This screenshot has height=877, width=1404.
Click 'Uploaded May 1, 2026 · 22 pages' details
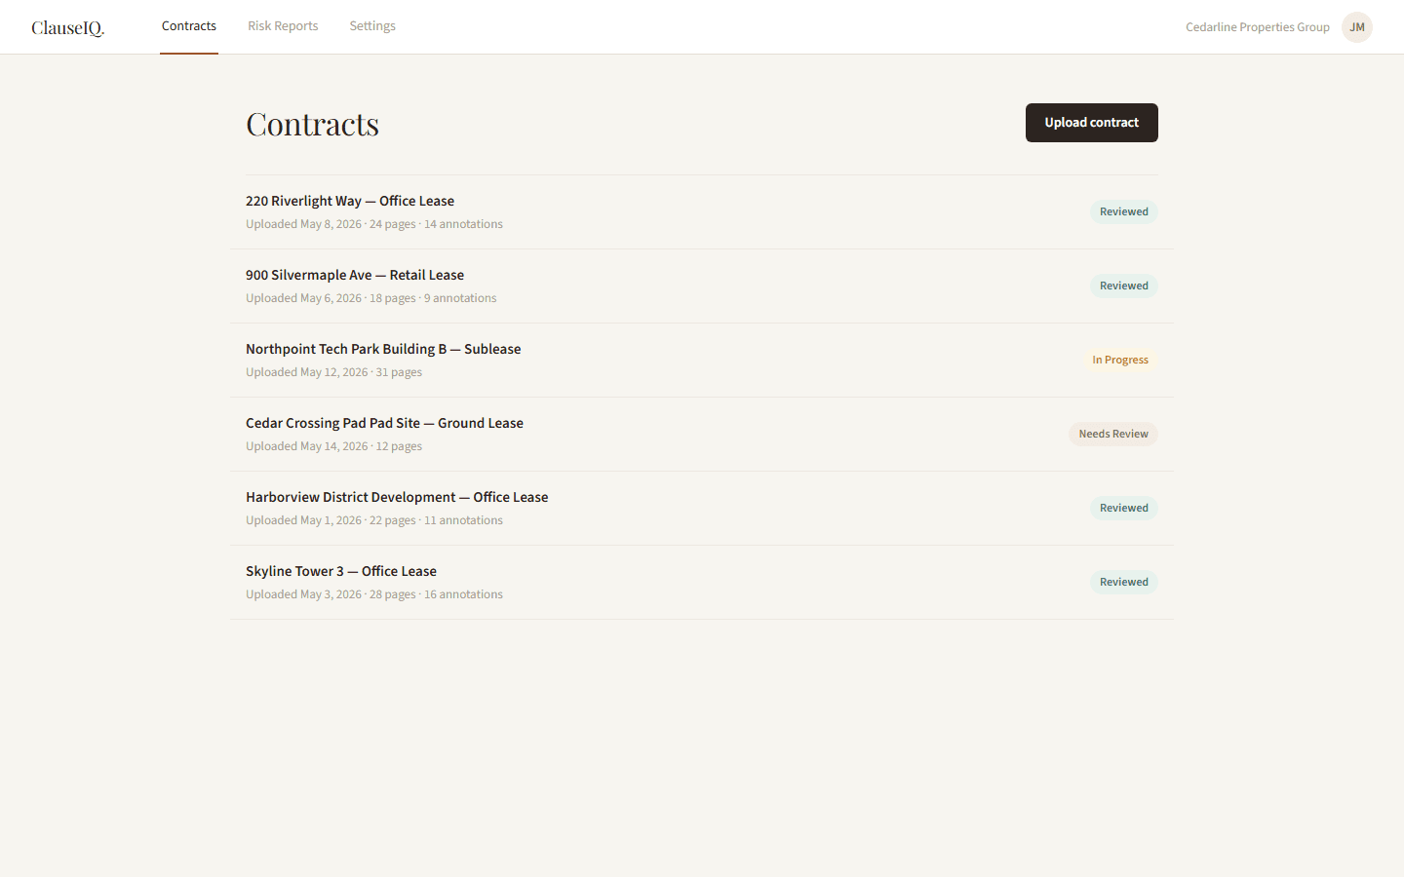(x=374, y=520)
